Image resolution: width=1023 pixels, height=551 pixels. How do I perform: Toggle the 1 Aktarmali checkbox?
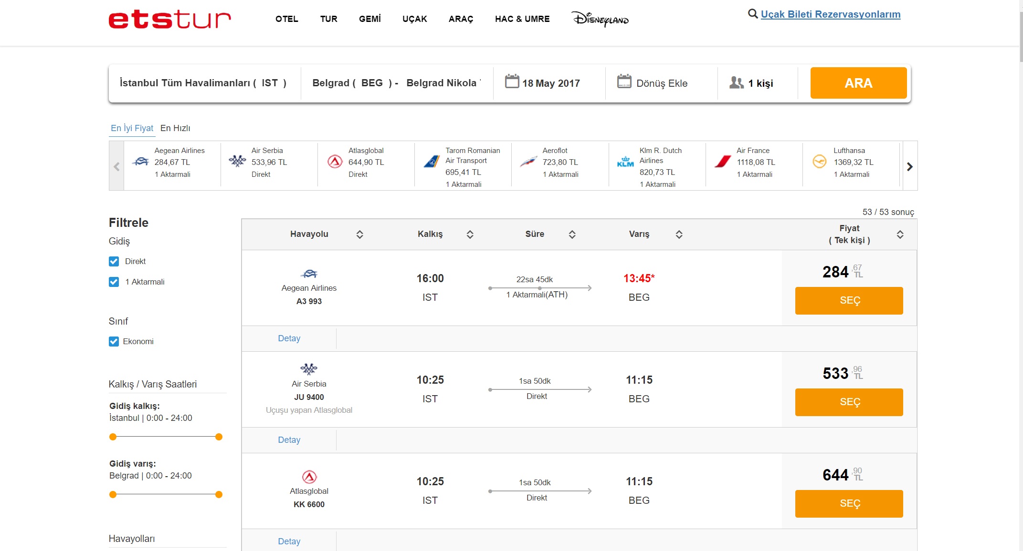point(114,282)
